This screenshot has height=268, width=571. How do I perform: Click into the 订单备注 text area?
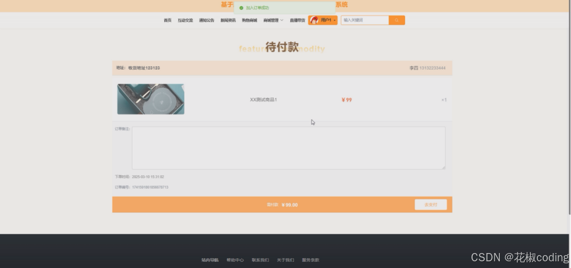pyautogui.click(x=289, y=148)
